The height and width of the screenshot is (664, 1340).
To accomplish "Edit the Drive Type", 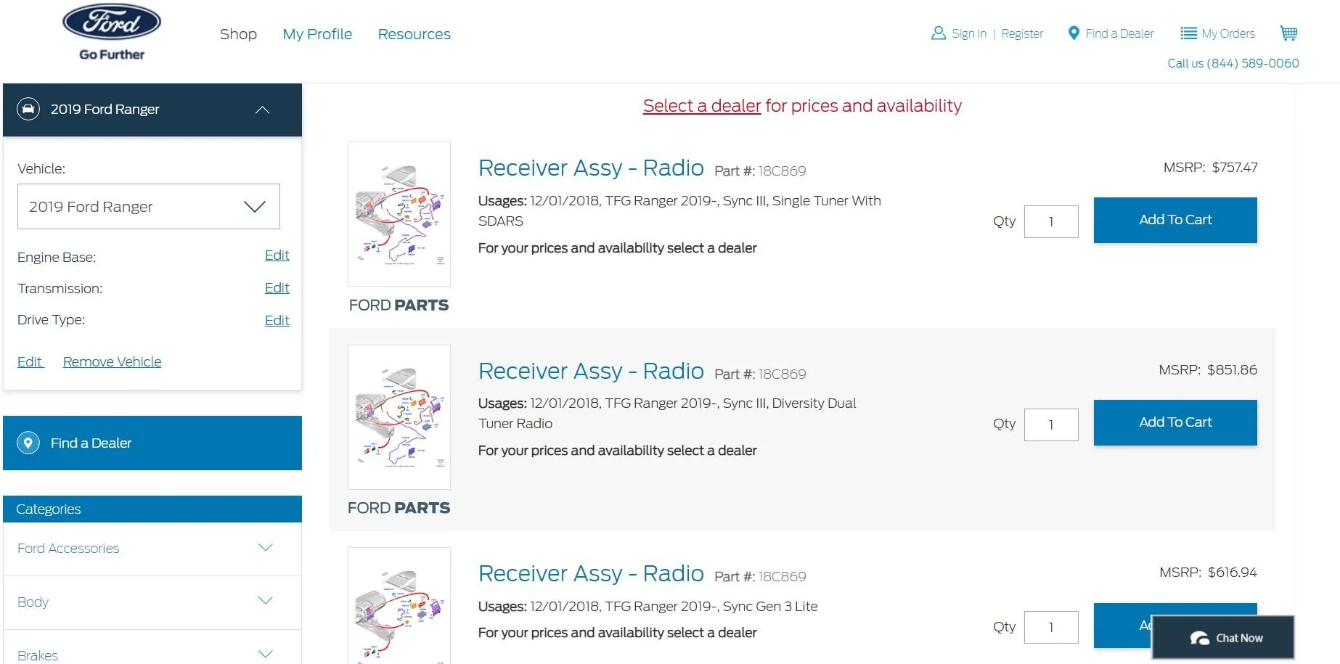I will pos(277,321).
